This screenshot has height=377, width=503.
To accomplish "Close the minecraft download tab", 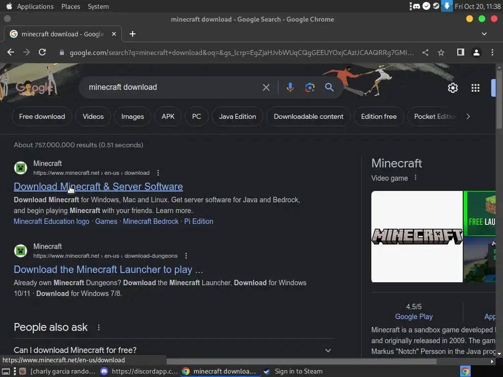I will (x=113, y=34).
